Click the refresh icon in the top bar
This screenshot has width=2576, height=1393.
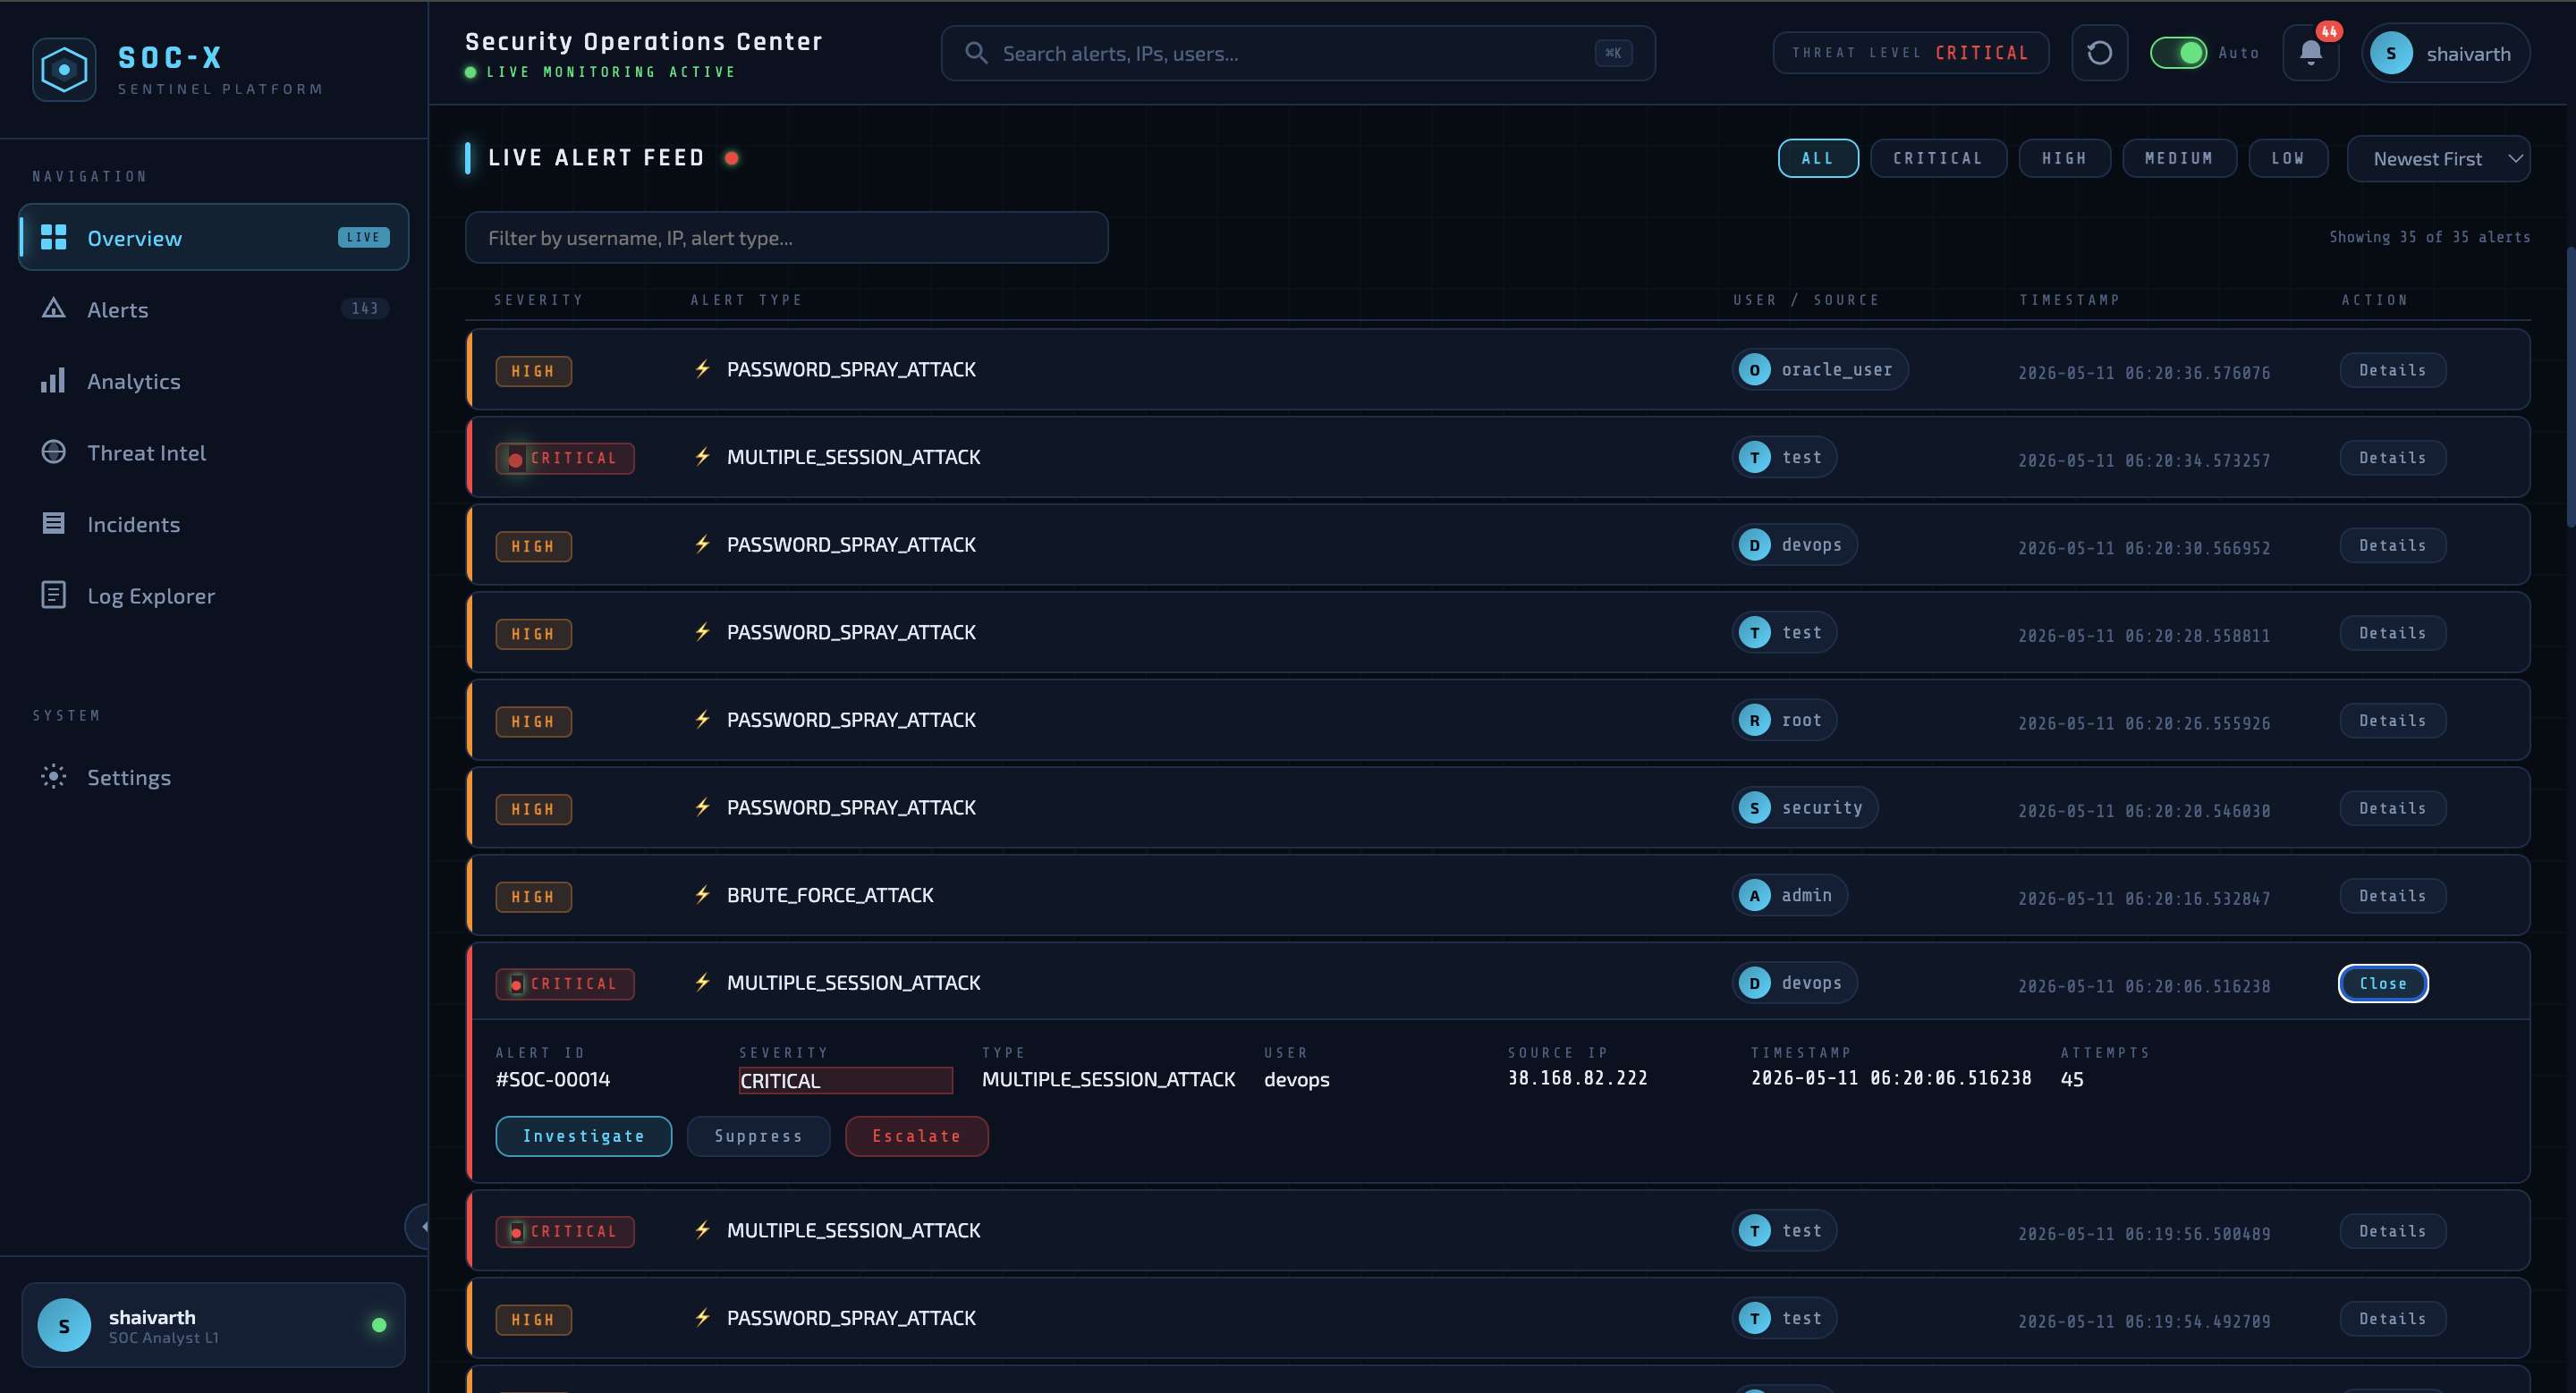click(2099, 53)
